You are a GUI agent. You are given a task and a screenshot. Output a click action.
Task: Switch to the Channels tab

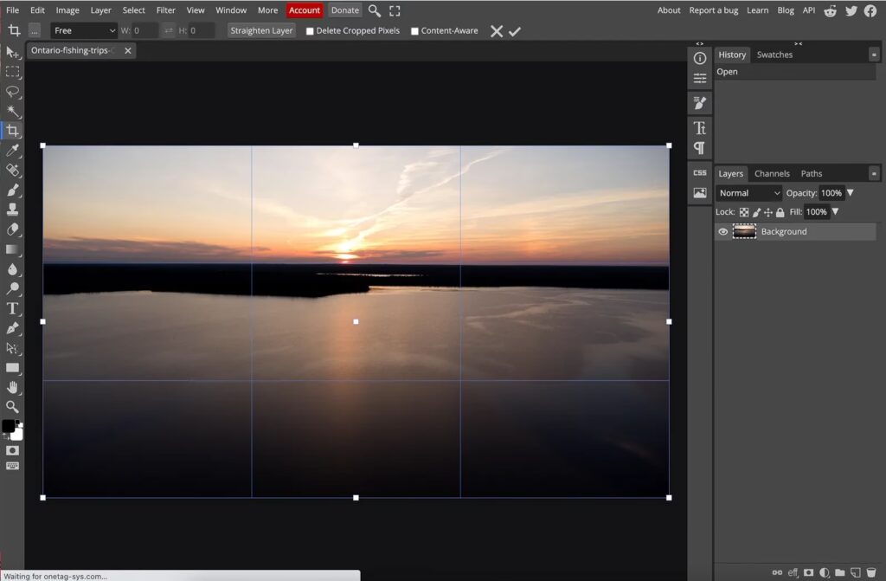772,173
